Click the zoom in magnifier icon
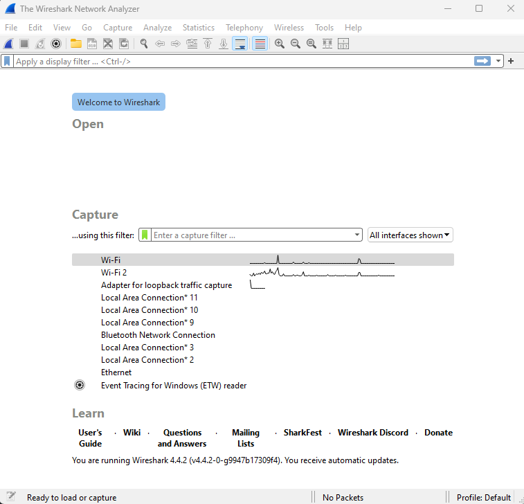 pos(280,44)
